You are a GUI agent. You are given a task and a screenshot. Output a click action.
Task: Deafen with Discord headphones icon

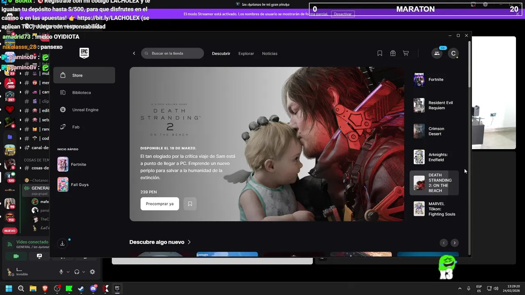click(77, 272)
